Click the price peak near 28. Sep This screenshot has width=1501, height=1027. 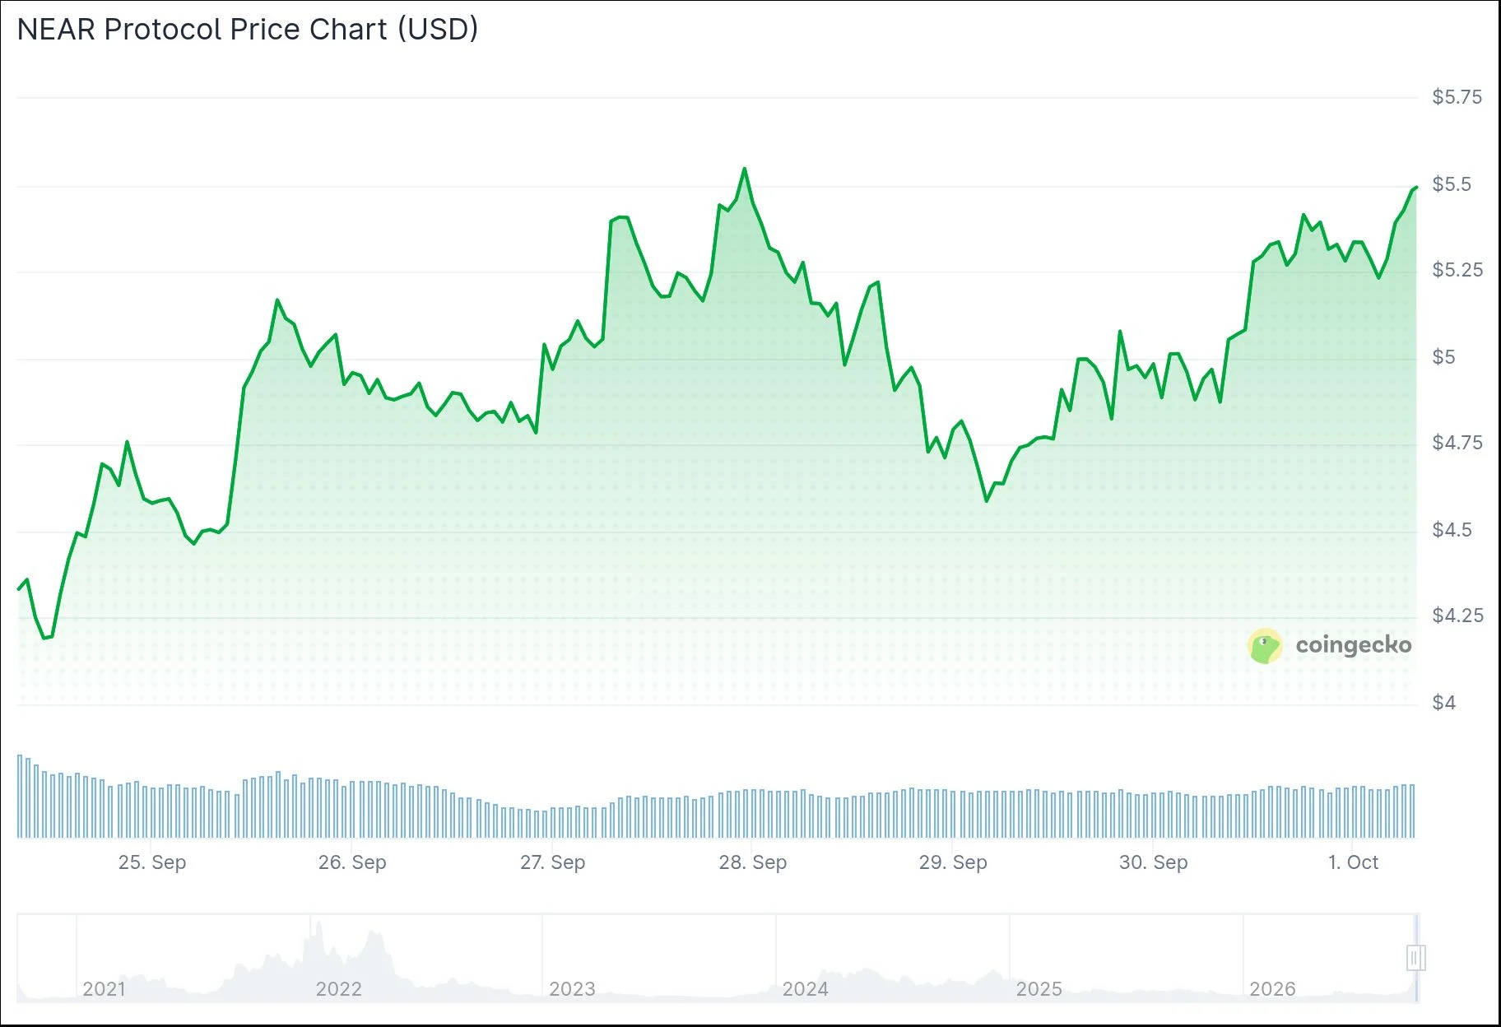[744, 170]
